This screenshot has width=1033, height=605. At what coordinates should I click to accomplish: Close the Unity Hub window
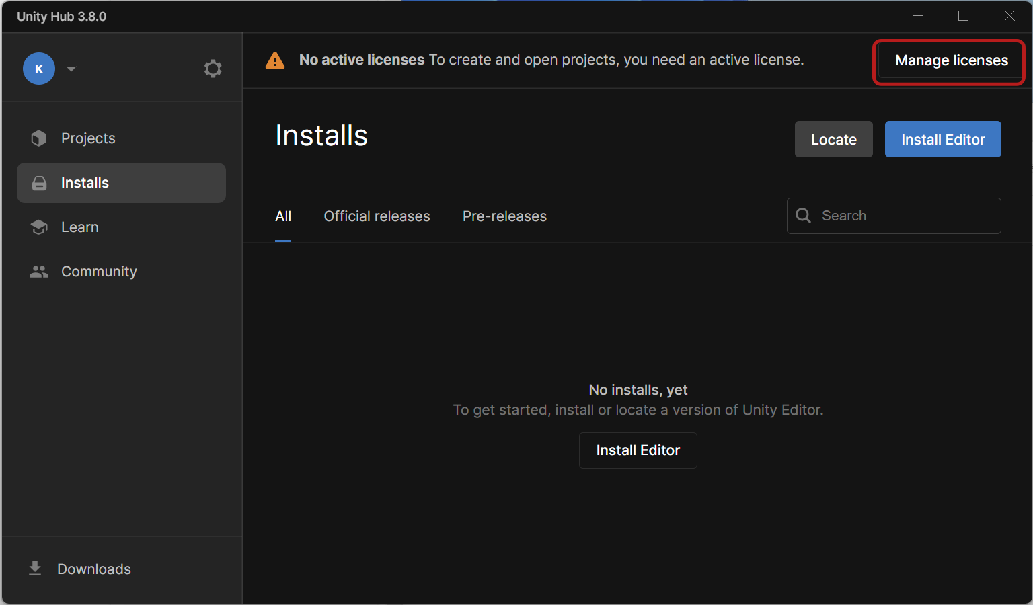pyautogui.click(x=1009, y=16)
